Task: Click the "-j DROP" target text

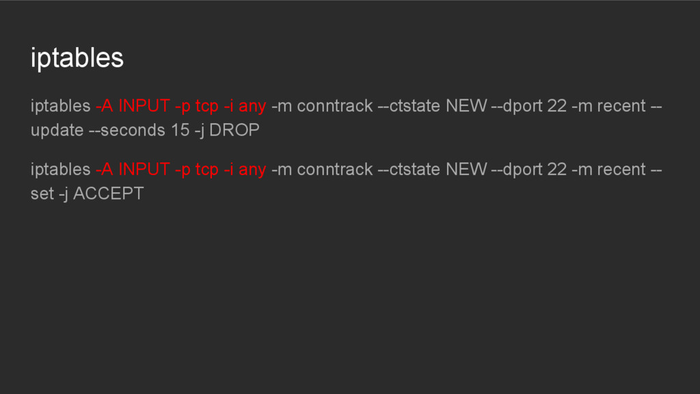Action: click(227, 131)
